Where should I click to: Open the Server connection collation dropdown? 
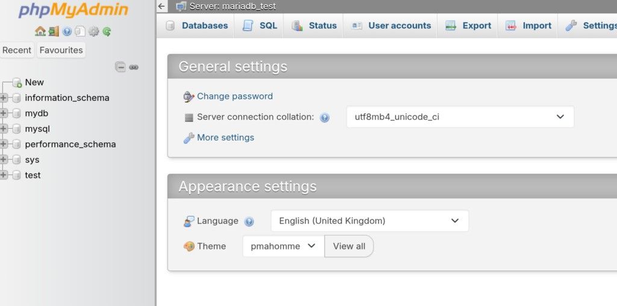pyautogui.click(x=460, y=117)
